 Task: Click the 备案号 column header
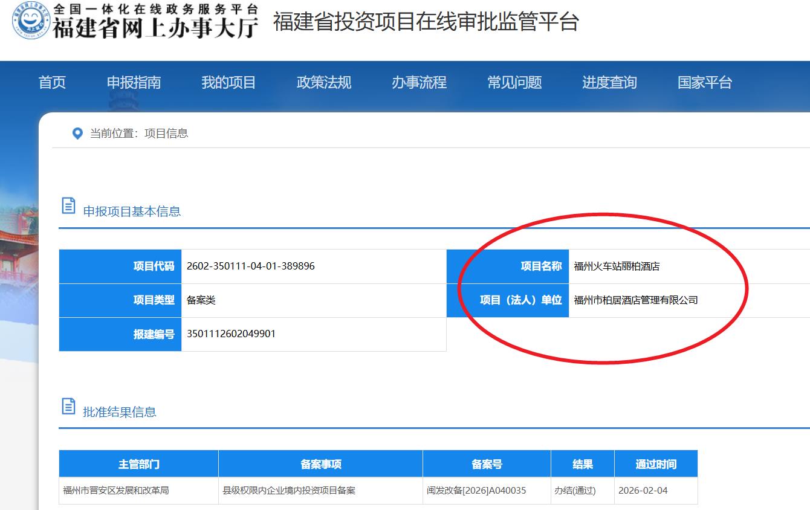(487, 464)
